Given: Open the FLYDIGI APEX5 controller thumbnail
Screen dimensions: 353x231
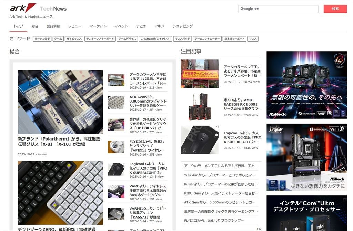Looking at the screenshot, I should (116, 147).
